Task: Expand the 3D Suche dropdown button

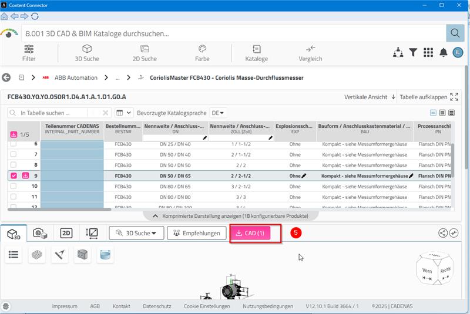Action: pyautogui.click(x=136, y=233)
